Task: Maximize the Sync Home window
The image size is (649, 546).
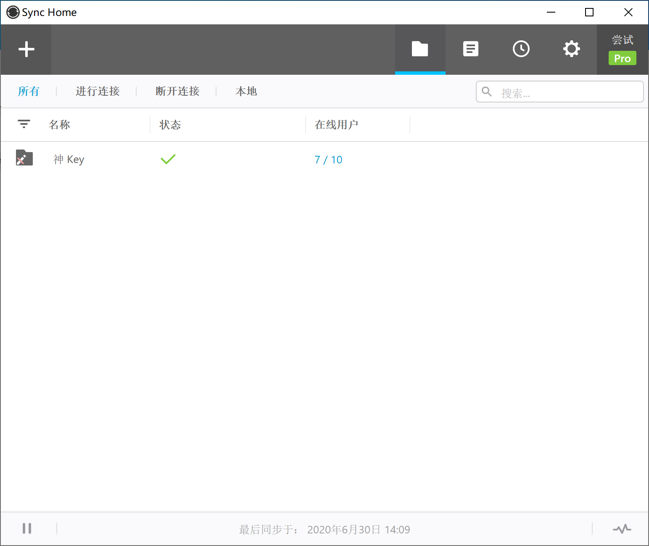Action: tap(589, 12)
